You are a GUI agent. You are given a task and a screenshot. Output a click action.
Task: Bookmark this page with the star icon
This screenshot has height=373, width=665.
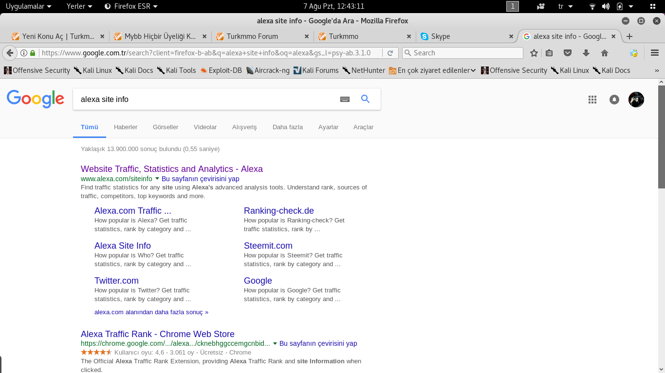(534, 53)
